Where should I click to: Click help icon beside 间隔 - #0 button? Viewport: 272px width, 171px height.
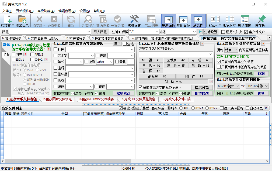211,82
